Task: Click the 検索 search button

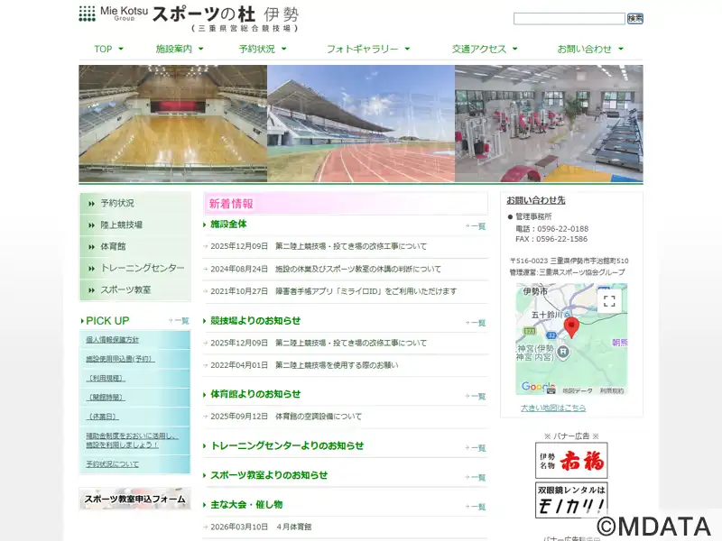Action: [635, 18]
